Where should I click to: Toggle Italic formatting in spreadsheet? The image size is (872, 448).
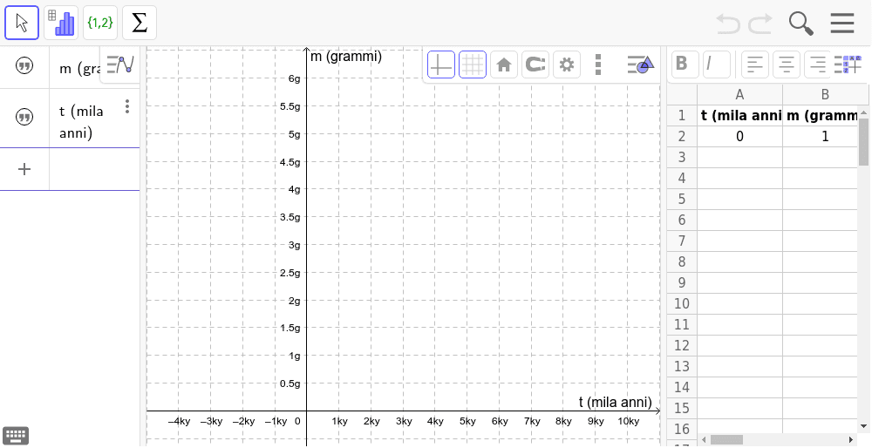716,64
